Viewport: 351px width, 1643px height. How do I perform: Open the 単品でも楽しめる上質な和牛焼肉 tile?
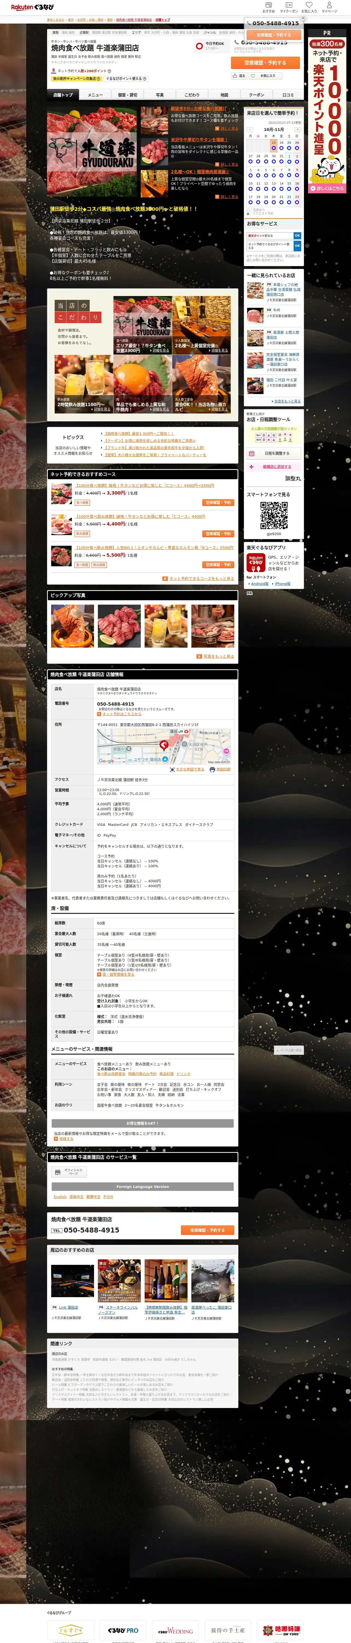point(143,384)
